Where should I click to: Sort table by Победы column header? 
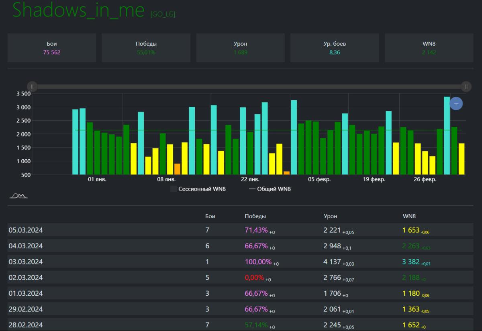(x=255, y=216)
